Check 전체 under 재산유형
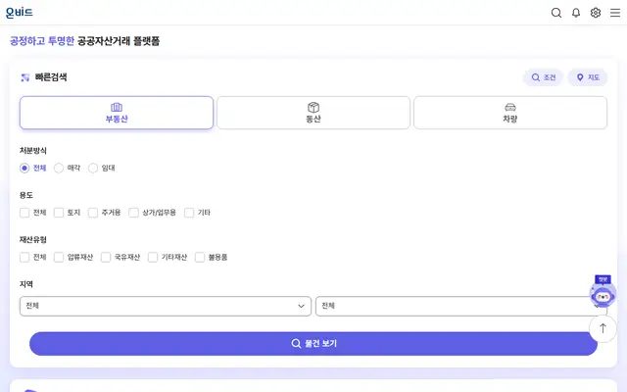 [24, 257]
